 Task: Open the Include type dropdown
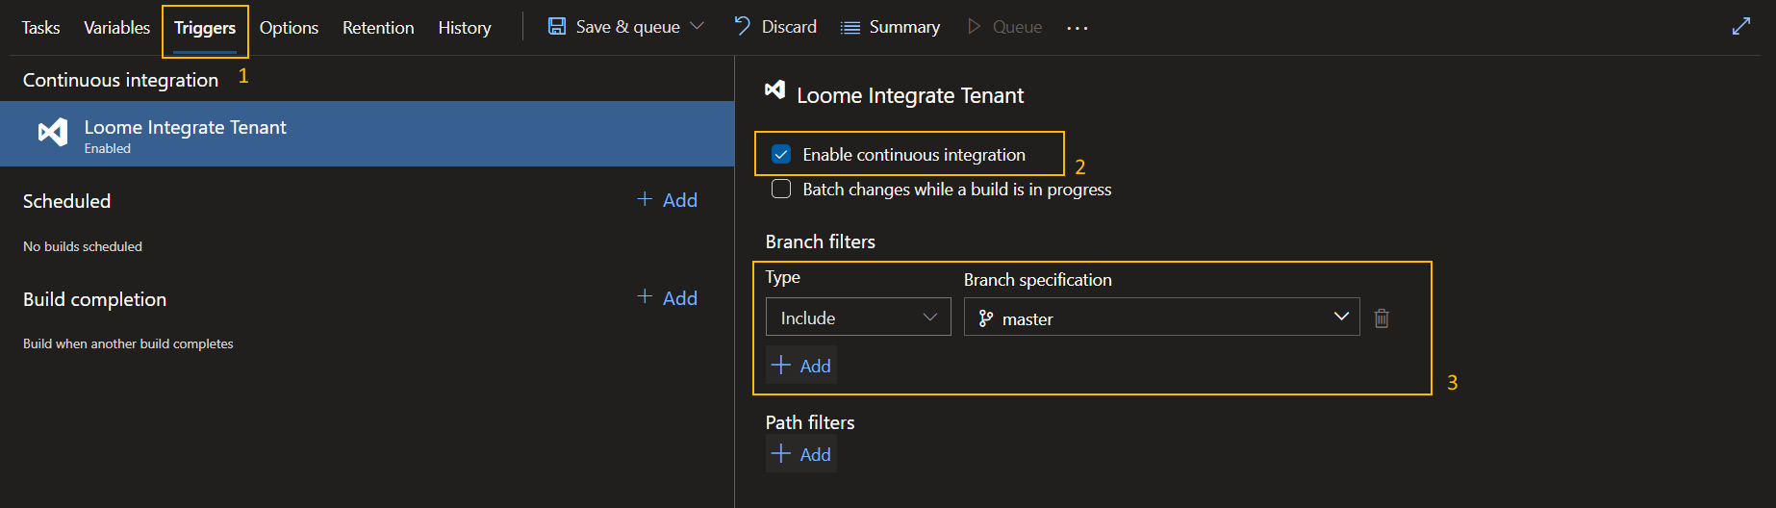pyautogui.click(x=858, y=317)
